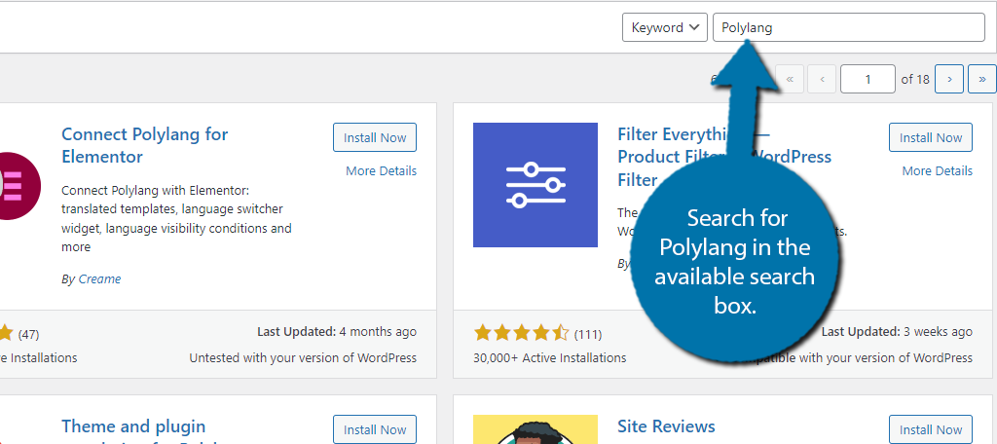Install the Site Reviews plugin
Image resolution: width=997 pixels, height=444 pixels.
click(x=930, y=429)
